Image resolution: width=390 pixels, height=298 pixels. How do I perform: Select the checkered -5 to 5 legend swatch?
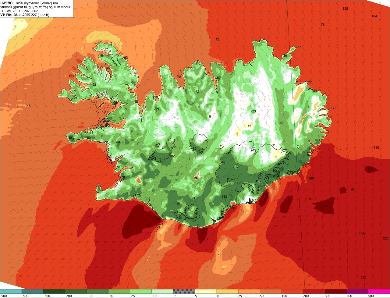pos(184,291)
